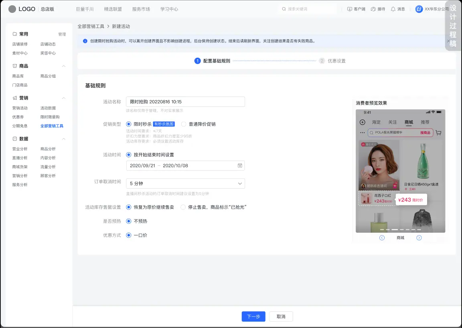Open the 客户端 client icon
462x328 pixels.
(x=349, y=9)
